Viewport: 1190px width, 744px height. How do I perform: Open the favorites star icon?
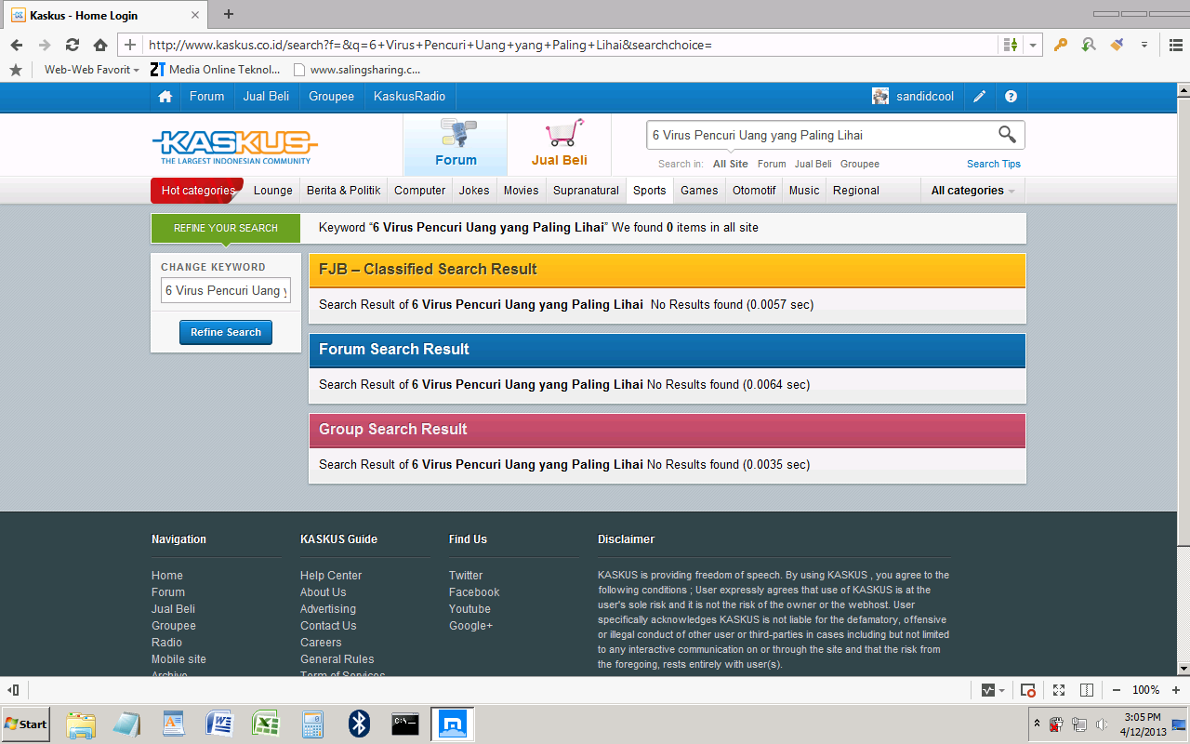[x=15, y=70]
